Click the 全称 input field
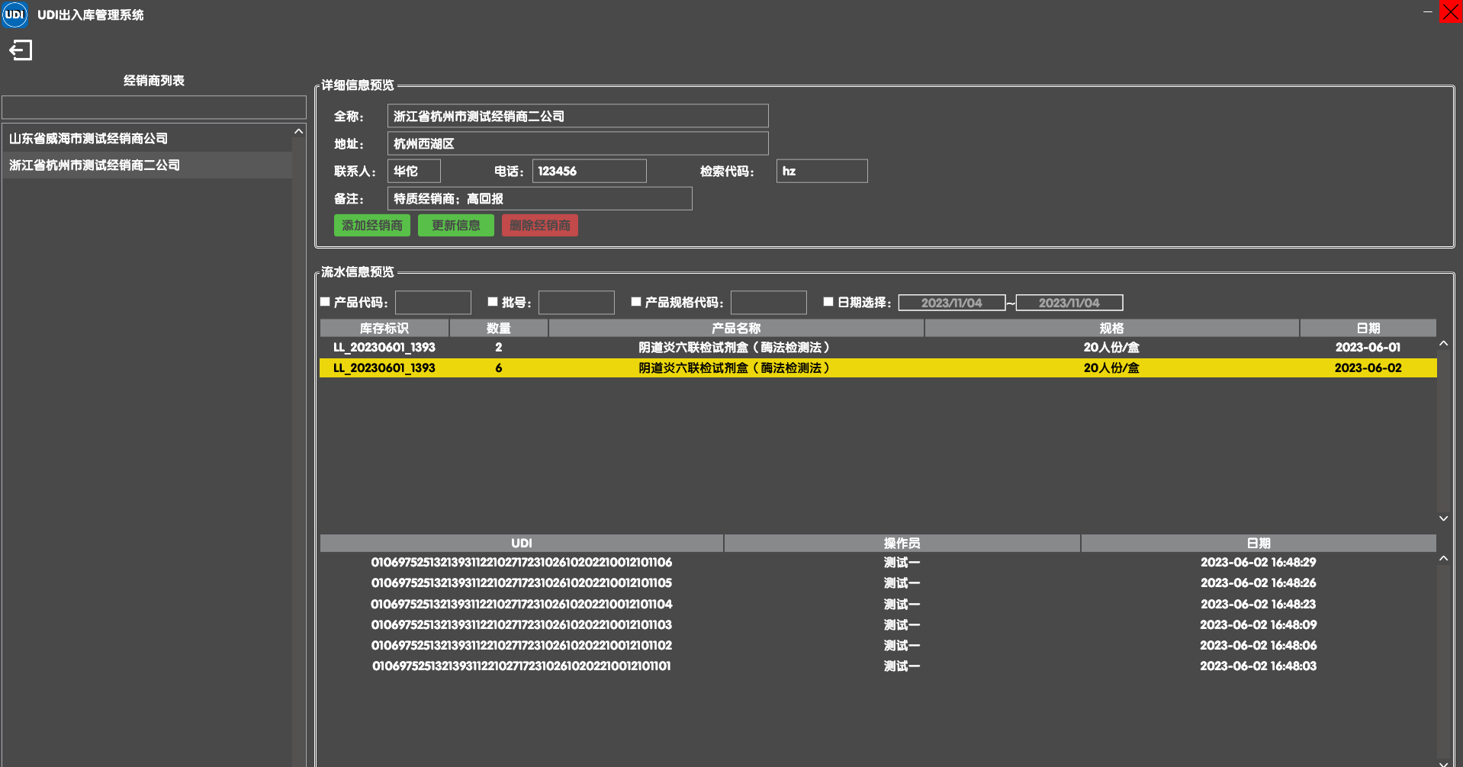This screenshot has width=1463, height=767. tap(578, 116)
